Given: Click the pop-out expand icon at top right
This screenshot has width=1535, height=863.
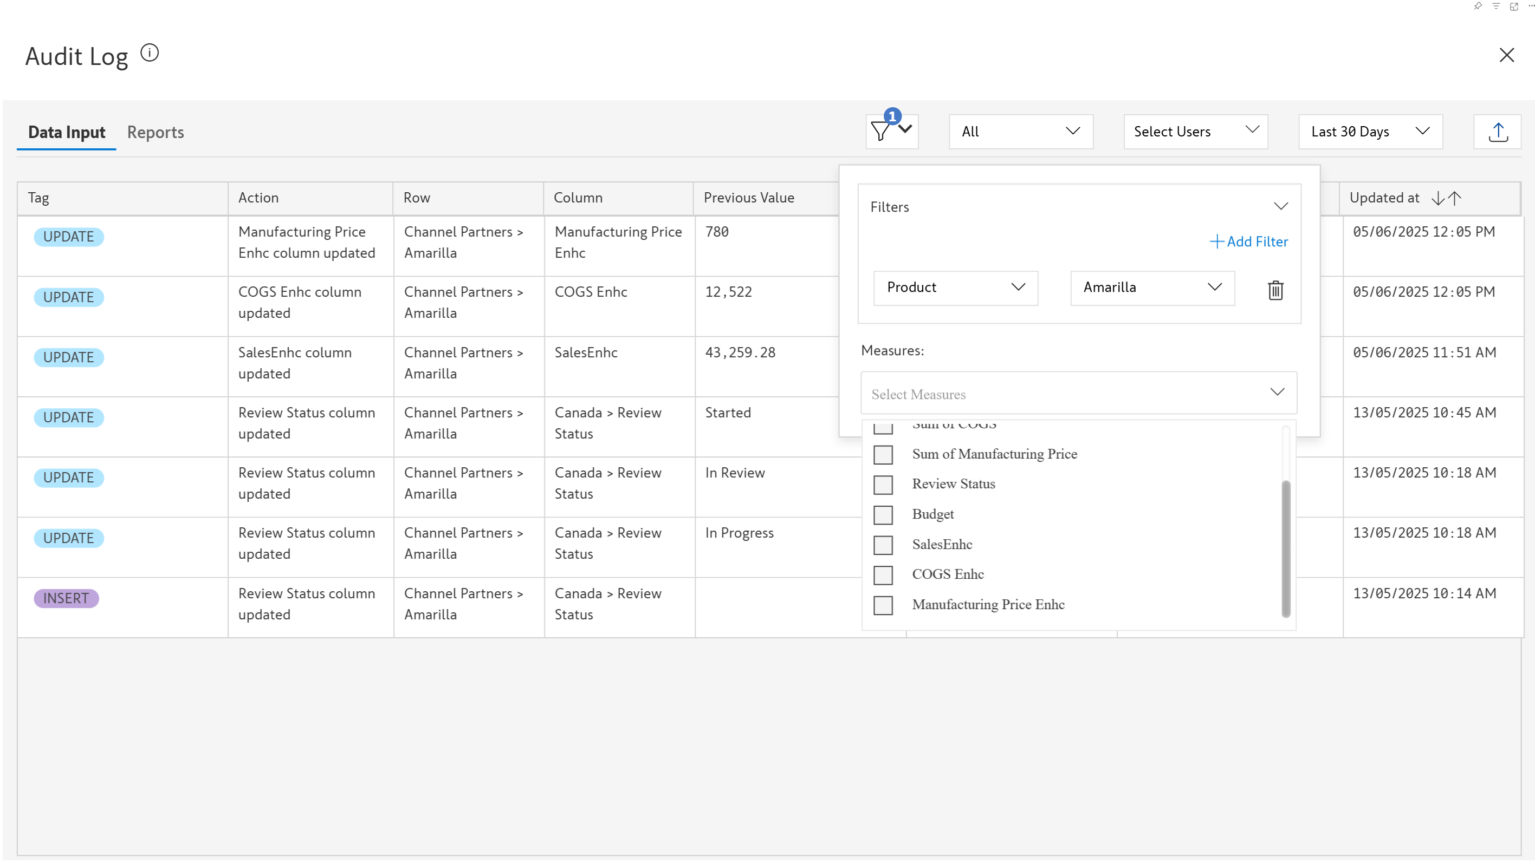Looking at the screenshot, I should coord(1513,6).
